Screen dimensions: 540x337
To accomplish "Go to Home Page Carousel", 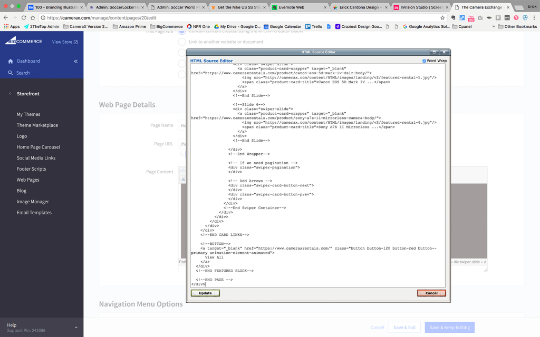I will click(x=38, y=147).
